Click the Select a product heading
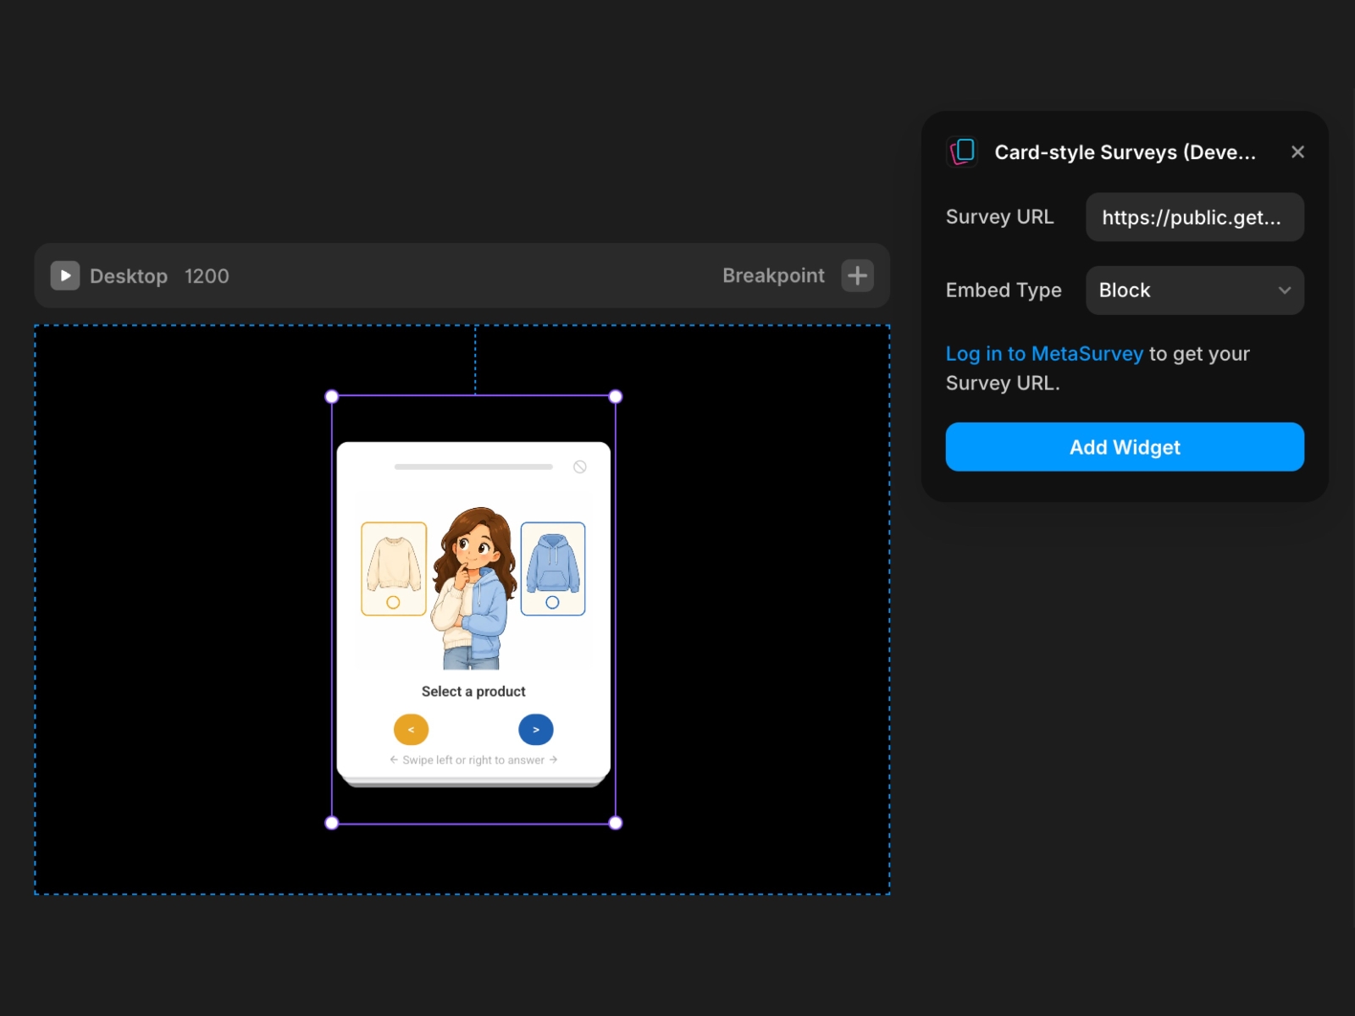 473,692
